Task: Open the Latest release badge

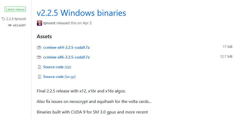Action: tap(15, 9)
